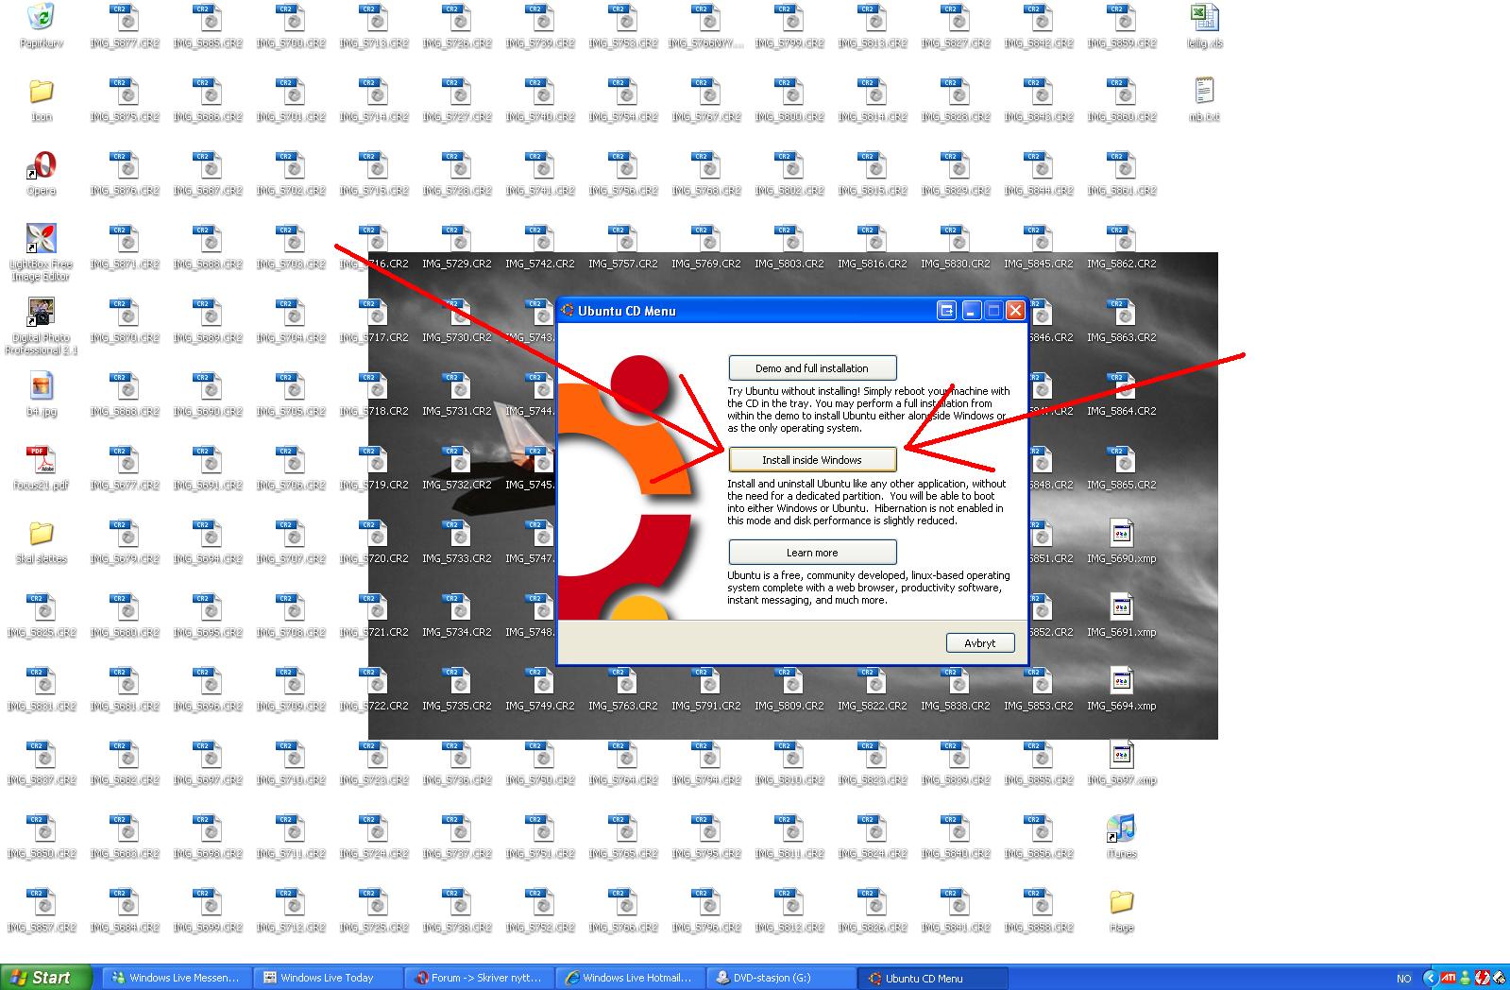This screenshot has width=1510, height=990.
Task: Click the IMG_5838.CR2 file label
Action: pos(956,707)
